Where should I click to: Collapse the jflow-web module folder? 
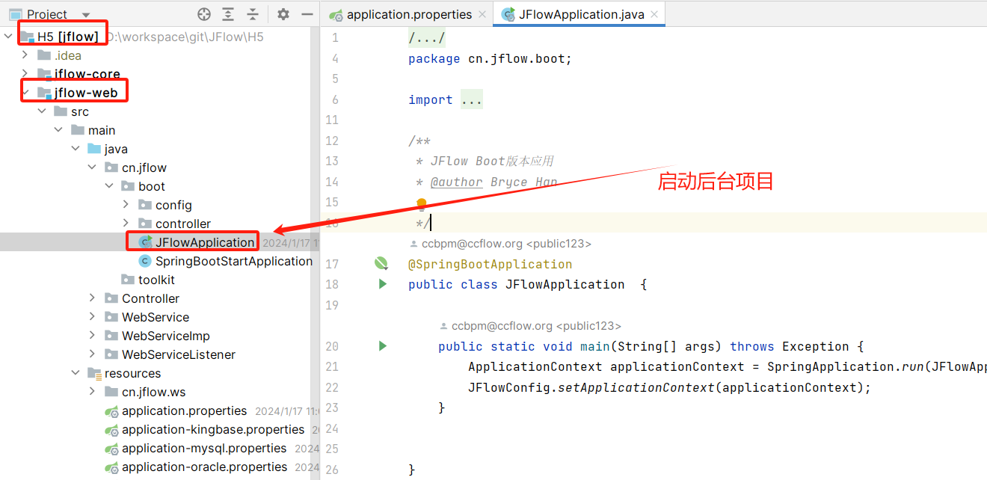click(25, 93)
